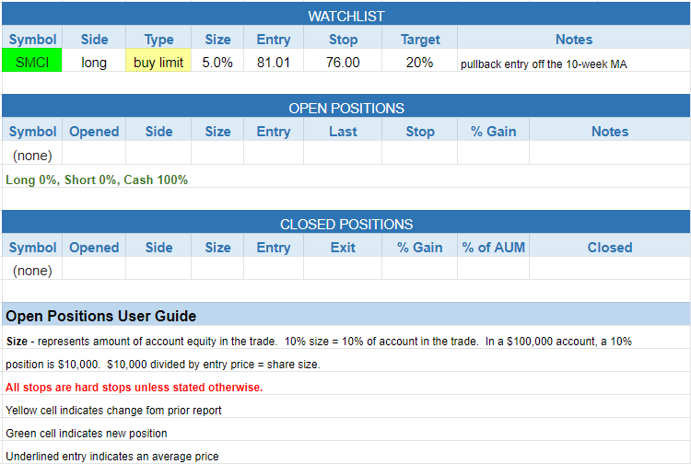Click the Closed Positions '% Gain' column header
This screenshot has height=464, width=691.
click(x=419, y=247)
